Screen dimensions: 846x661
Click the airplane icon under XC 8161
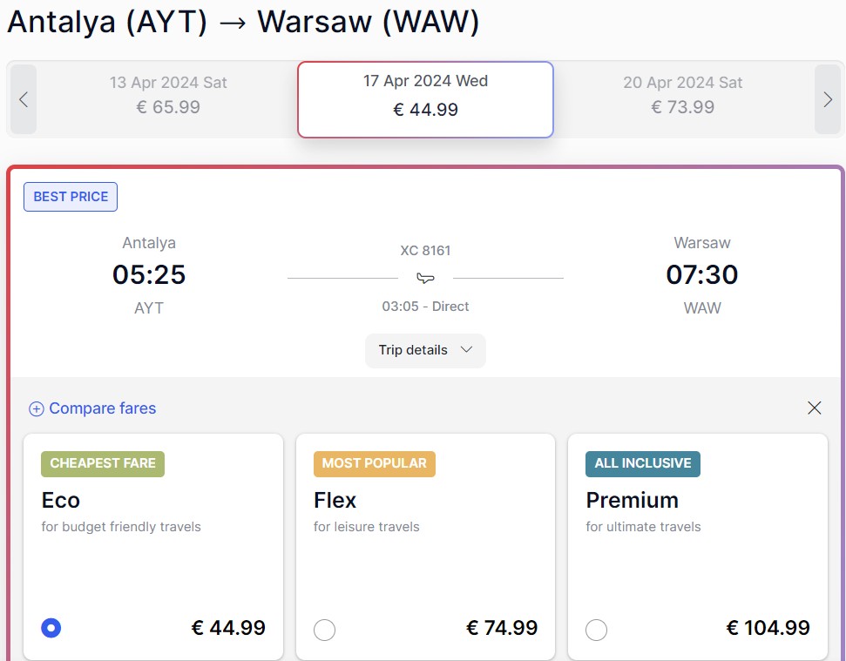pos(425,278)
